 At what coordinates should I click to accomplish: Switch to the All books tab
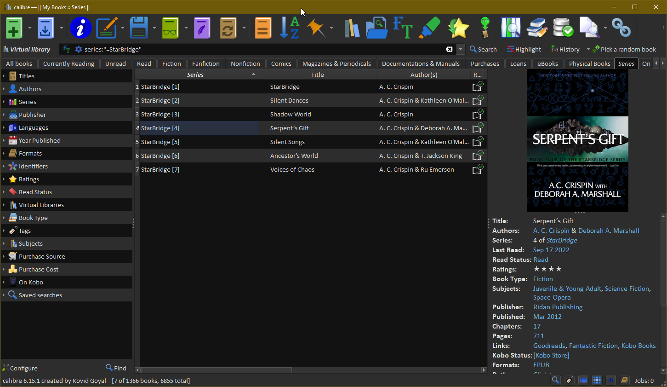(x=19, y=64)
